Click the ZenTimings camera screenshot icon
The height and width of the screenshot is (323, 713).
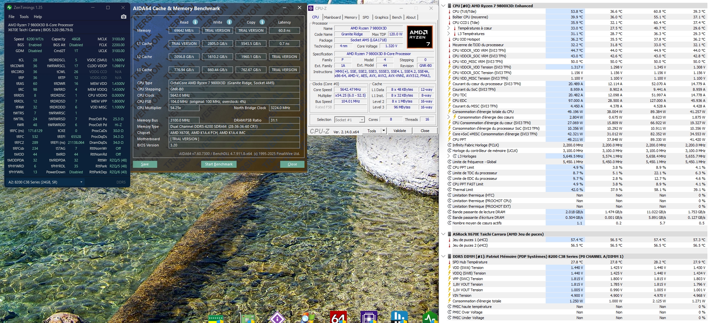tap(123, 17)
